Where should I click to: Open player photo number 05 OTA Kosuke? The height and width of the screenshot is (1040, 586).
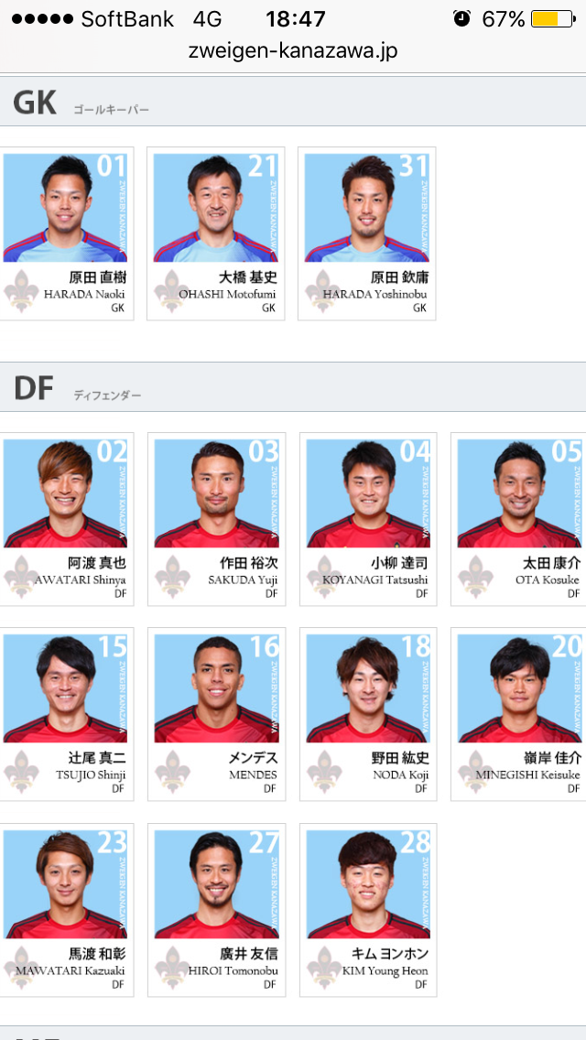coord(520,493)
